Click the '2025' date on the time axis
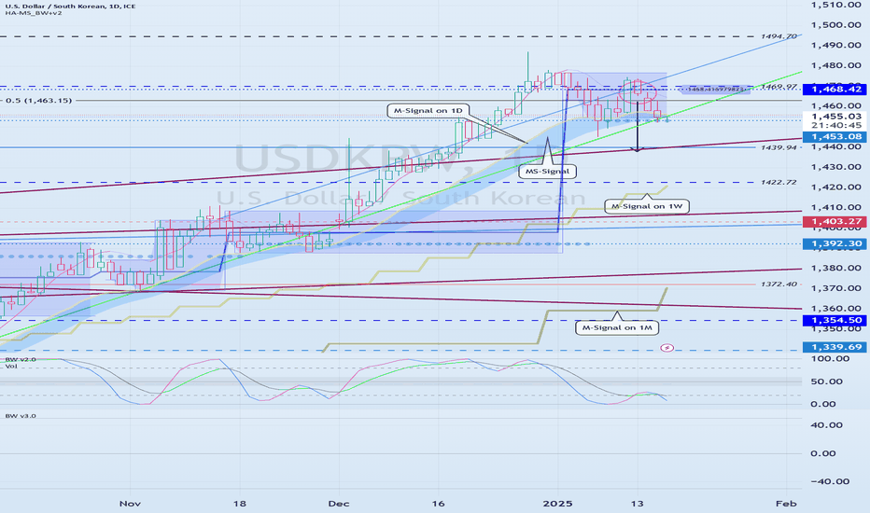This screenshot has height=513, width=870. point(557,504)
